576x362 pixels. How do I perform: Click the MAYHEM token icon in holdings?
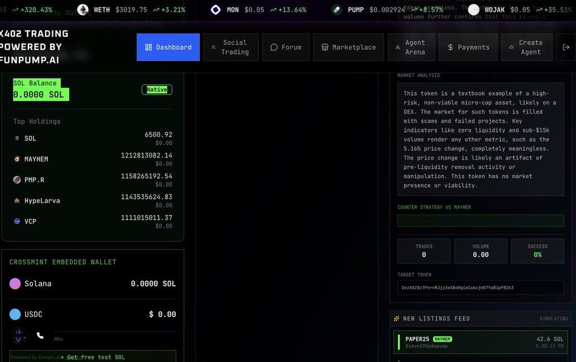[17, 159]
